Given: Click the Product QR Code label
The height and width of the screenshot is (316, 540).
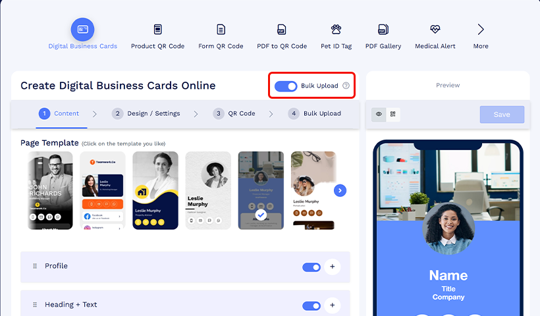Looking at the screenshot, I should pyautogui.click(x=158, y=46).
